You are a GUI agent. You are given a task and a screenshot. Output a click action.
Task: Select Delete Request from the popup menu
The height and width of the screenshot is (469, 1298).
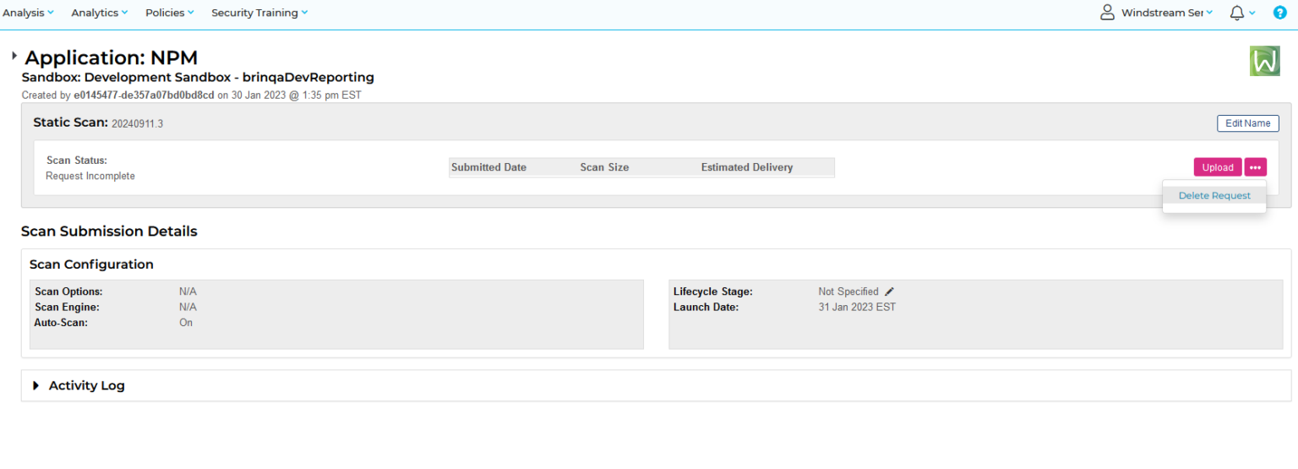(x=1213, y=196)
